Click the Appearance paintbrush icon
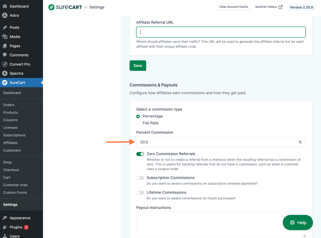The height and width of the screenshot is (238, 321). pyautogui.click(x=5, y=218)
